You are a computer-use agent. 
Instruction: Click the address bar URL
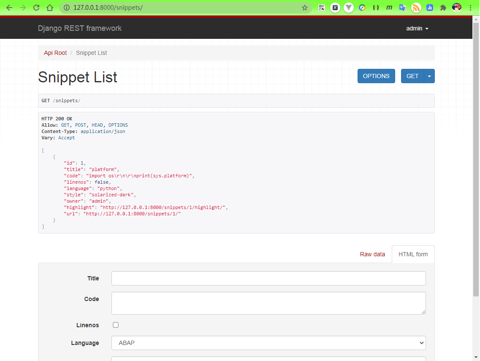tap(108, 8)
